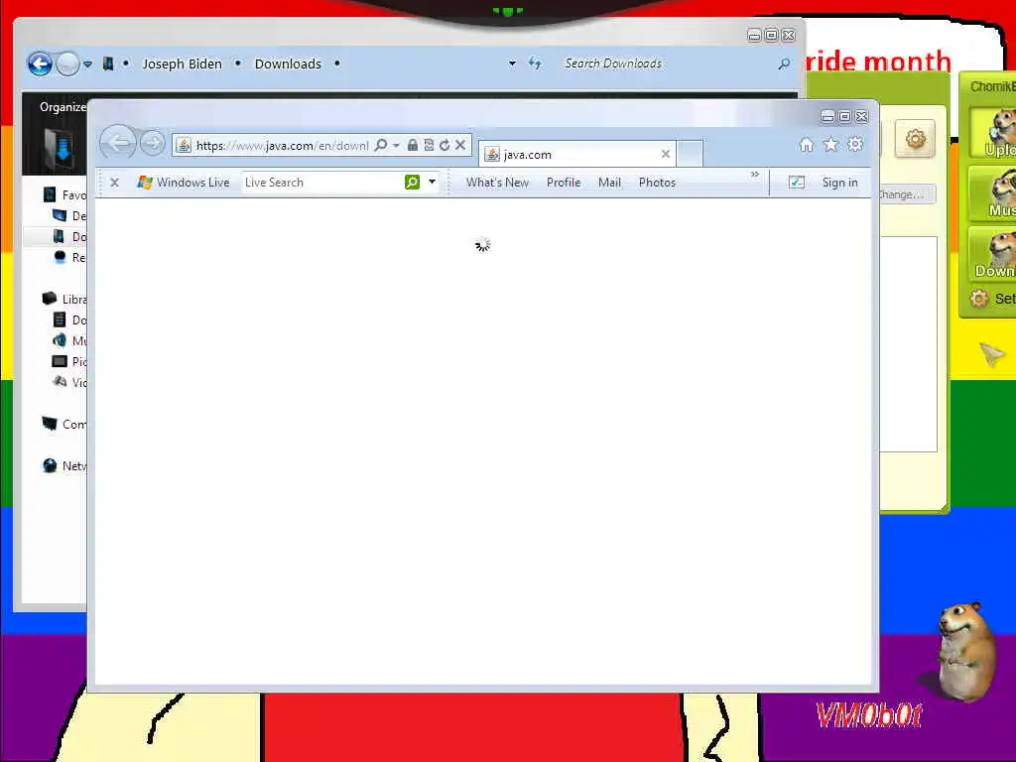Viewport: 1016px width, 762px height.
Task: Open Favorites star in Internet Explorer
Action: pos(830,145)
